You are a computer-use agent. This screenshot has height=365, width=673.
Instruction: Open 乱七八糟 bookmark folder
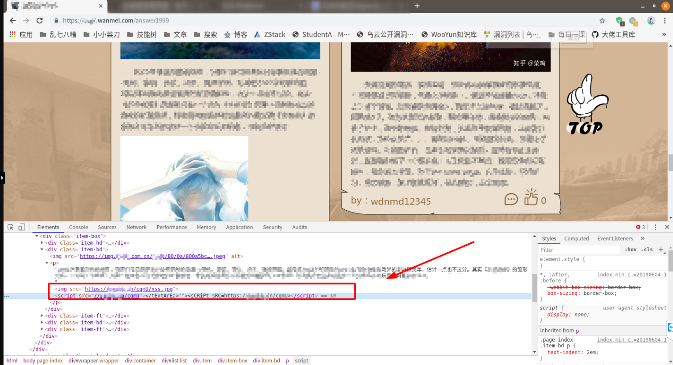point(58,34)
